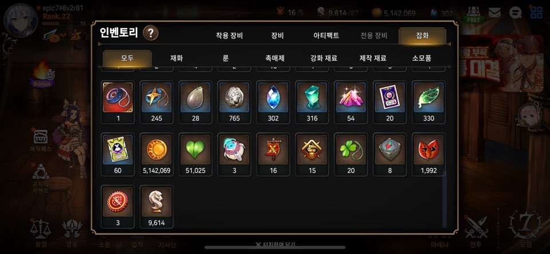Open the mail envelope icon
This screenshot has height=254, width=550.
click(x=494, y=13)
